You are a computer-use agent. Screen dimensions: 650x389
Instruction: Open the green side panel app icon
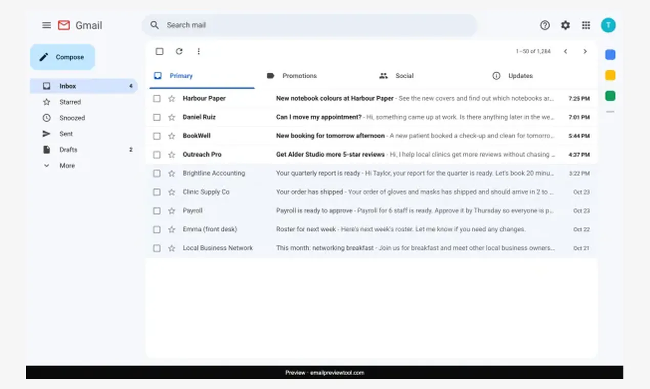point(610,96)
